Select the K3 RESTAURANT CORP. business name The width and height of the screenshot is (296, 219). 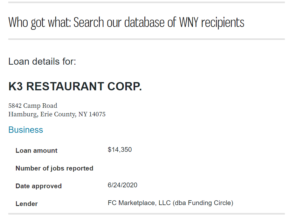pyautogui.click(x=75, y=86)
